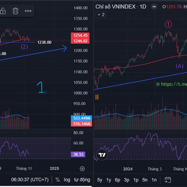Click the 1400.00 price axis label
This screenshot has width=187, height=187.
coord(80,8)
